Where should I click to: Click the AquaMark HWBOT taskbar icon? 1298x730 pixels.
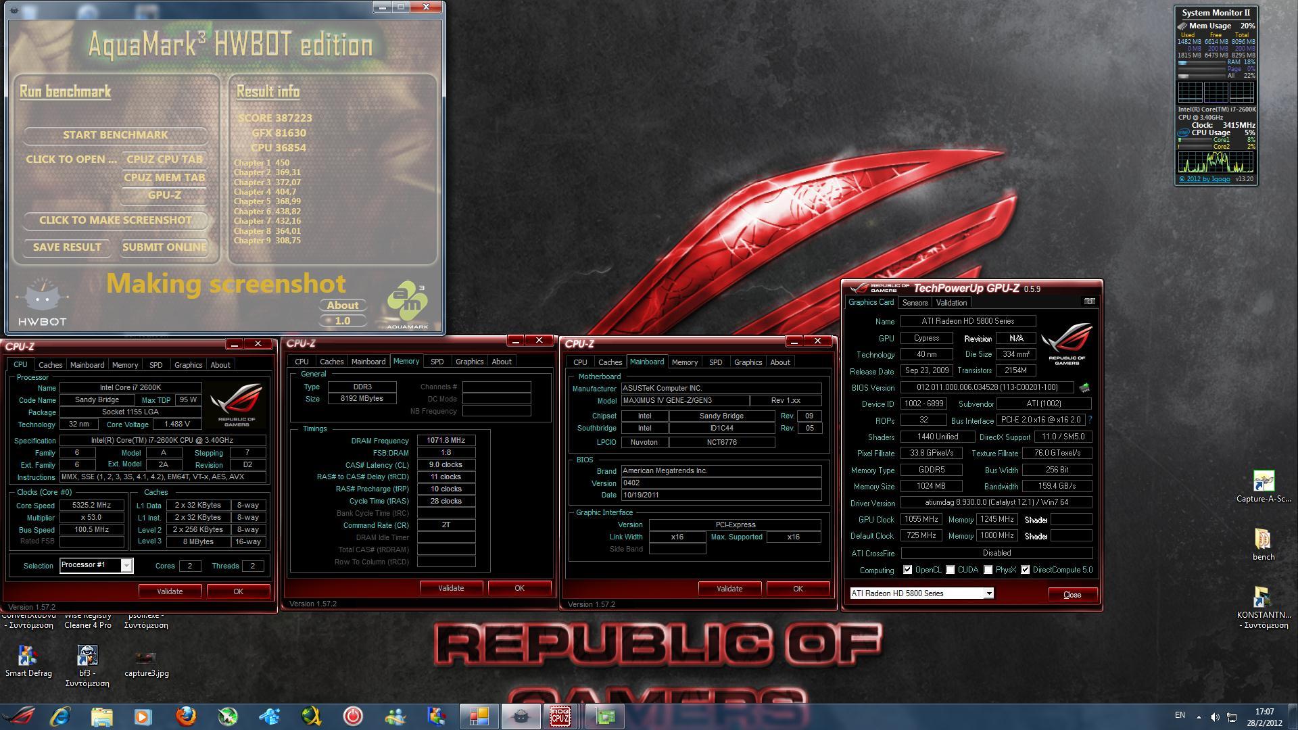pyautogui.click(x=521, y=716)
